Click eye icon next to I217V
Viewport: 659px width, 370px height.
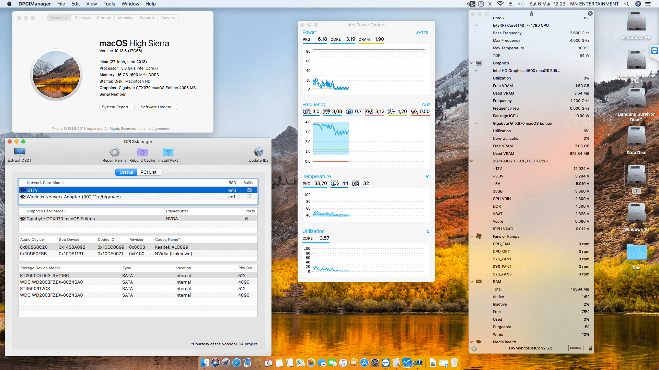(23, 190)
